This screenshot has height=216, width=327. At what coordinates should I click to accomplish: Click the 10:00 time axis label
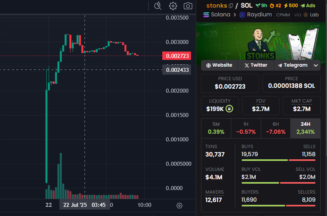click(144, 205)
